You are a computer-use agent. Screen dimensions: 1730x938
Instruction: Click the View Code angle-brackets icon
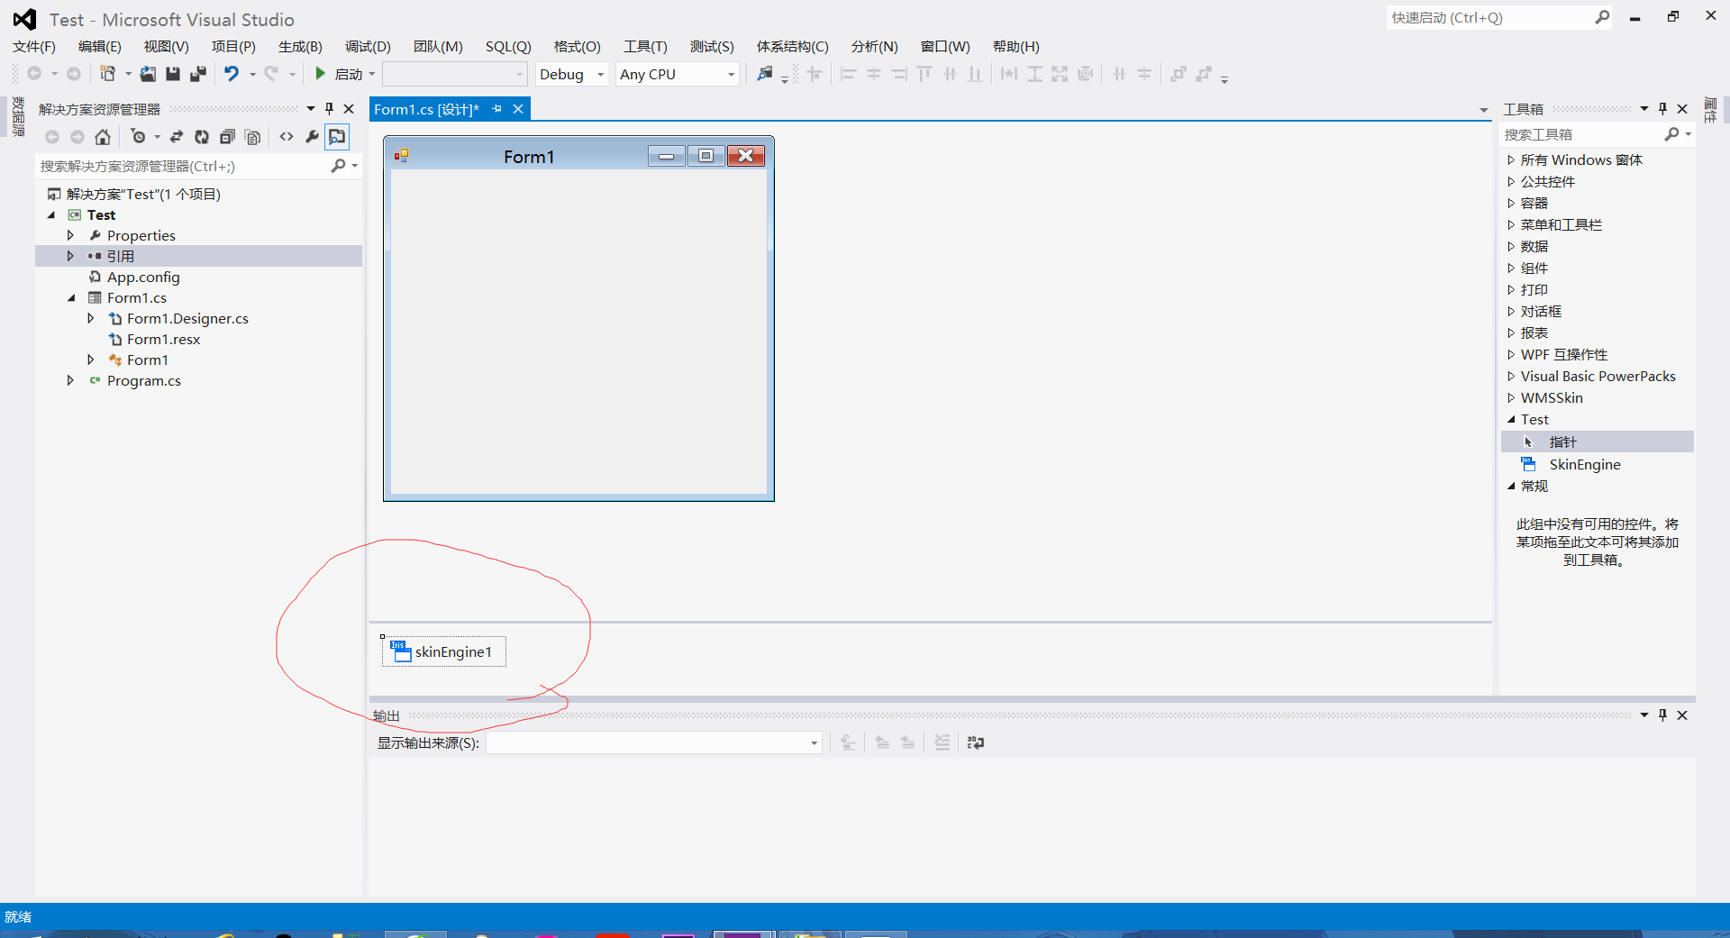pyautogui.click(x=287, y=137)
